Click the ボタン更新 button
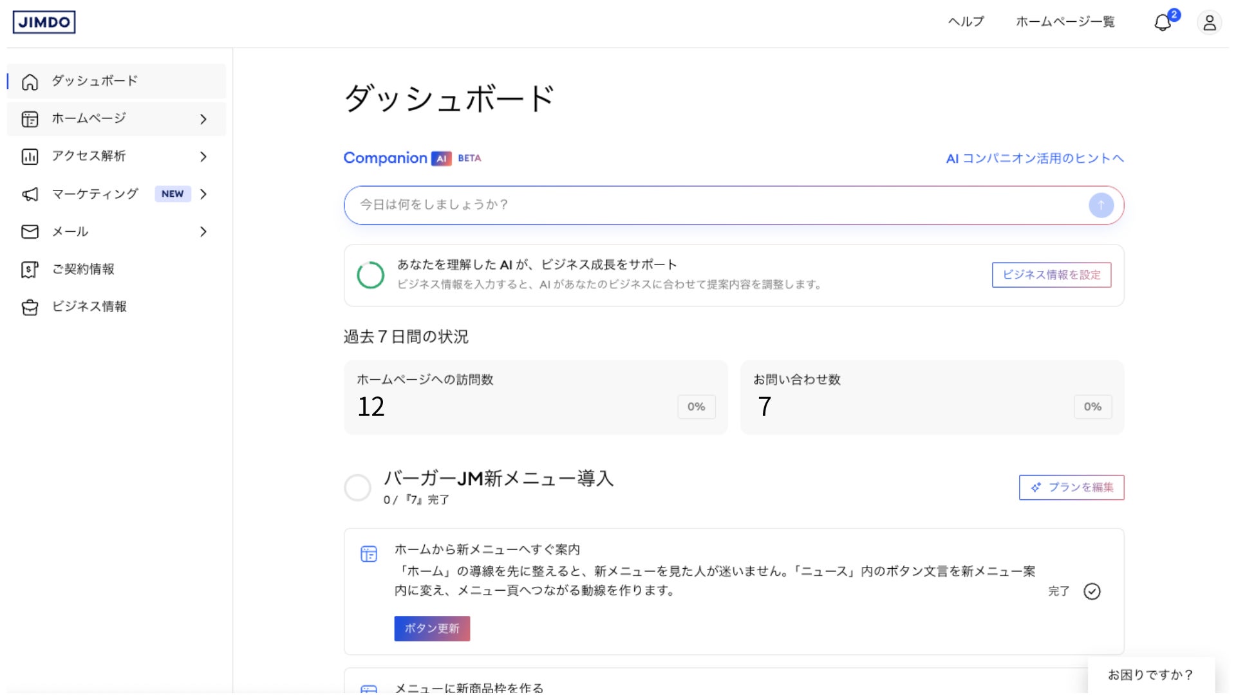This screenshot has height=695, width=1236. [x=432, y=629]
